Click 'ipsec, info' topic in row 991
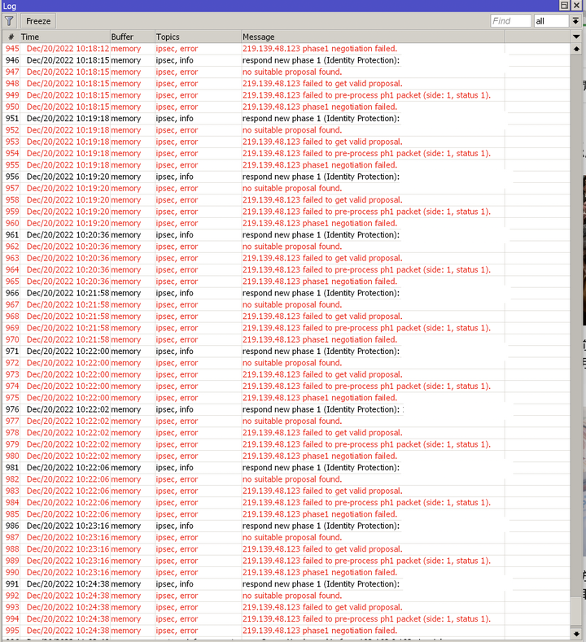586x642 pixels. [174, 584]
